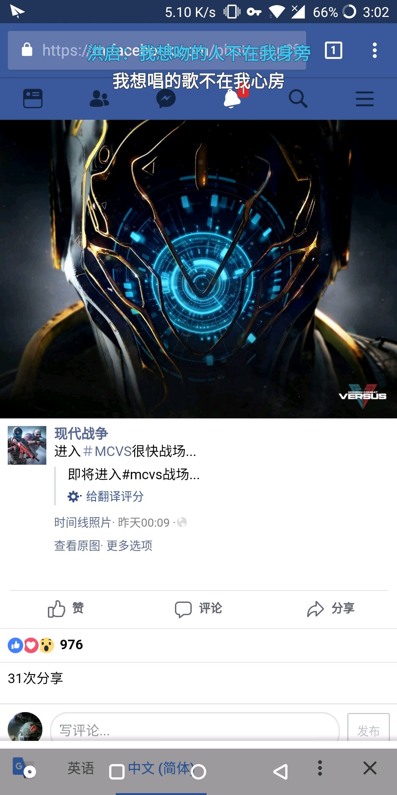Tap the 分享 share button
The image size is (397, 795).
(331, 609)
